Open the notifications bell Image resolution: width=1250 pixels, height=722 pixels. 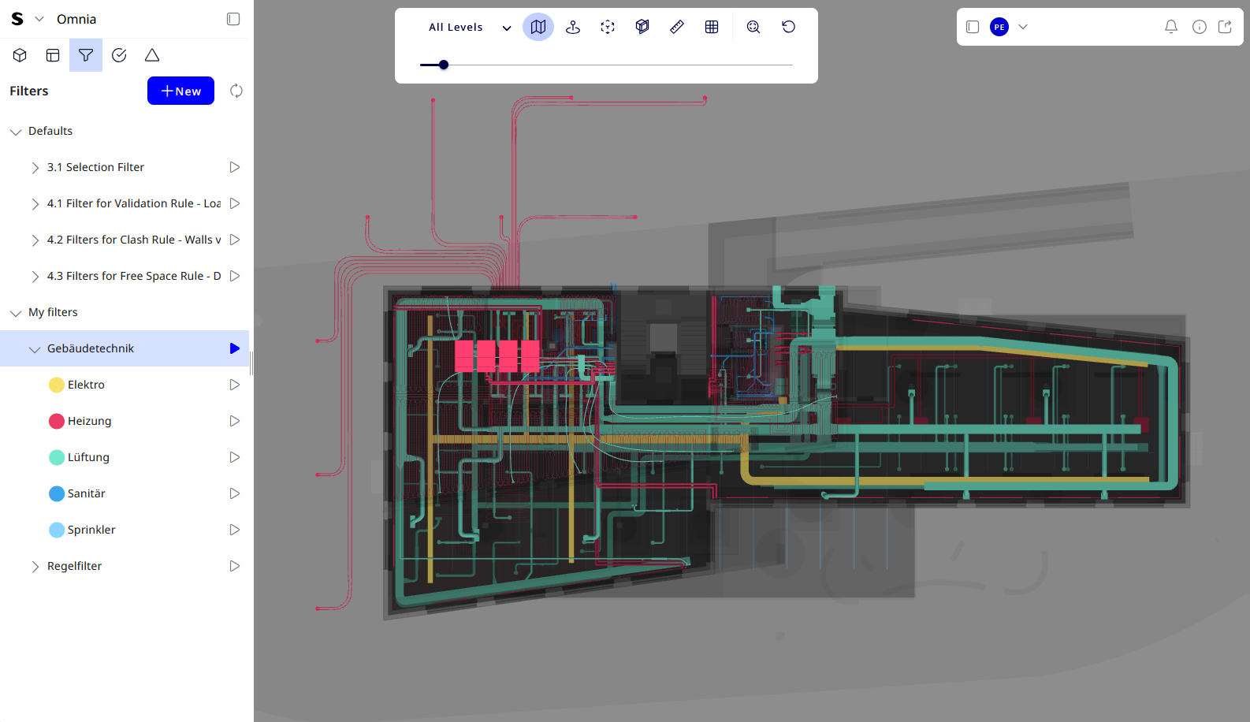pos(1171,27)
